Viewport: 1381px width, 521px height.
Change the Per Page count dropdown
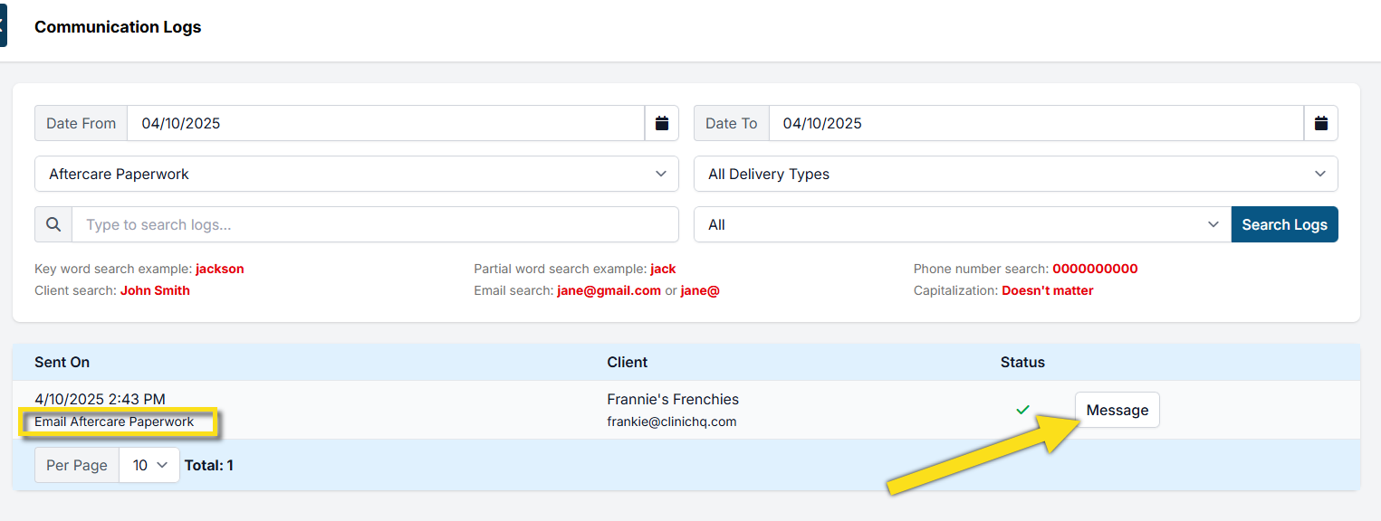tap(149, 465)
